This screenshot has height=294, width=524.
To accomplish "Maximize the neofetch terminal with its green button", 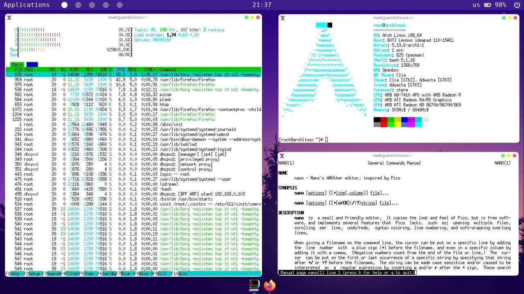I will (x=504, y=18).
